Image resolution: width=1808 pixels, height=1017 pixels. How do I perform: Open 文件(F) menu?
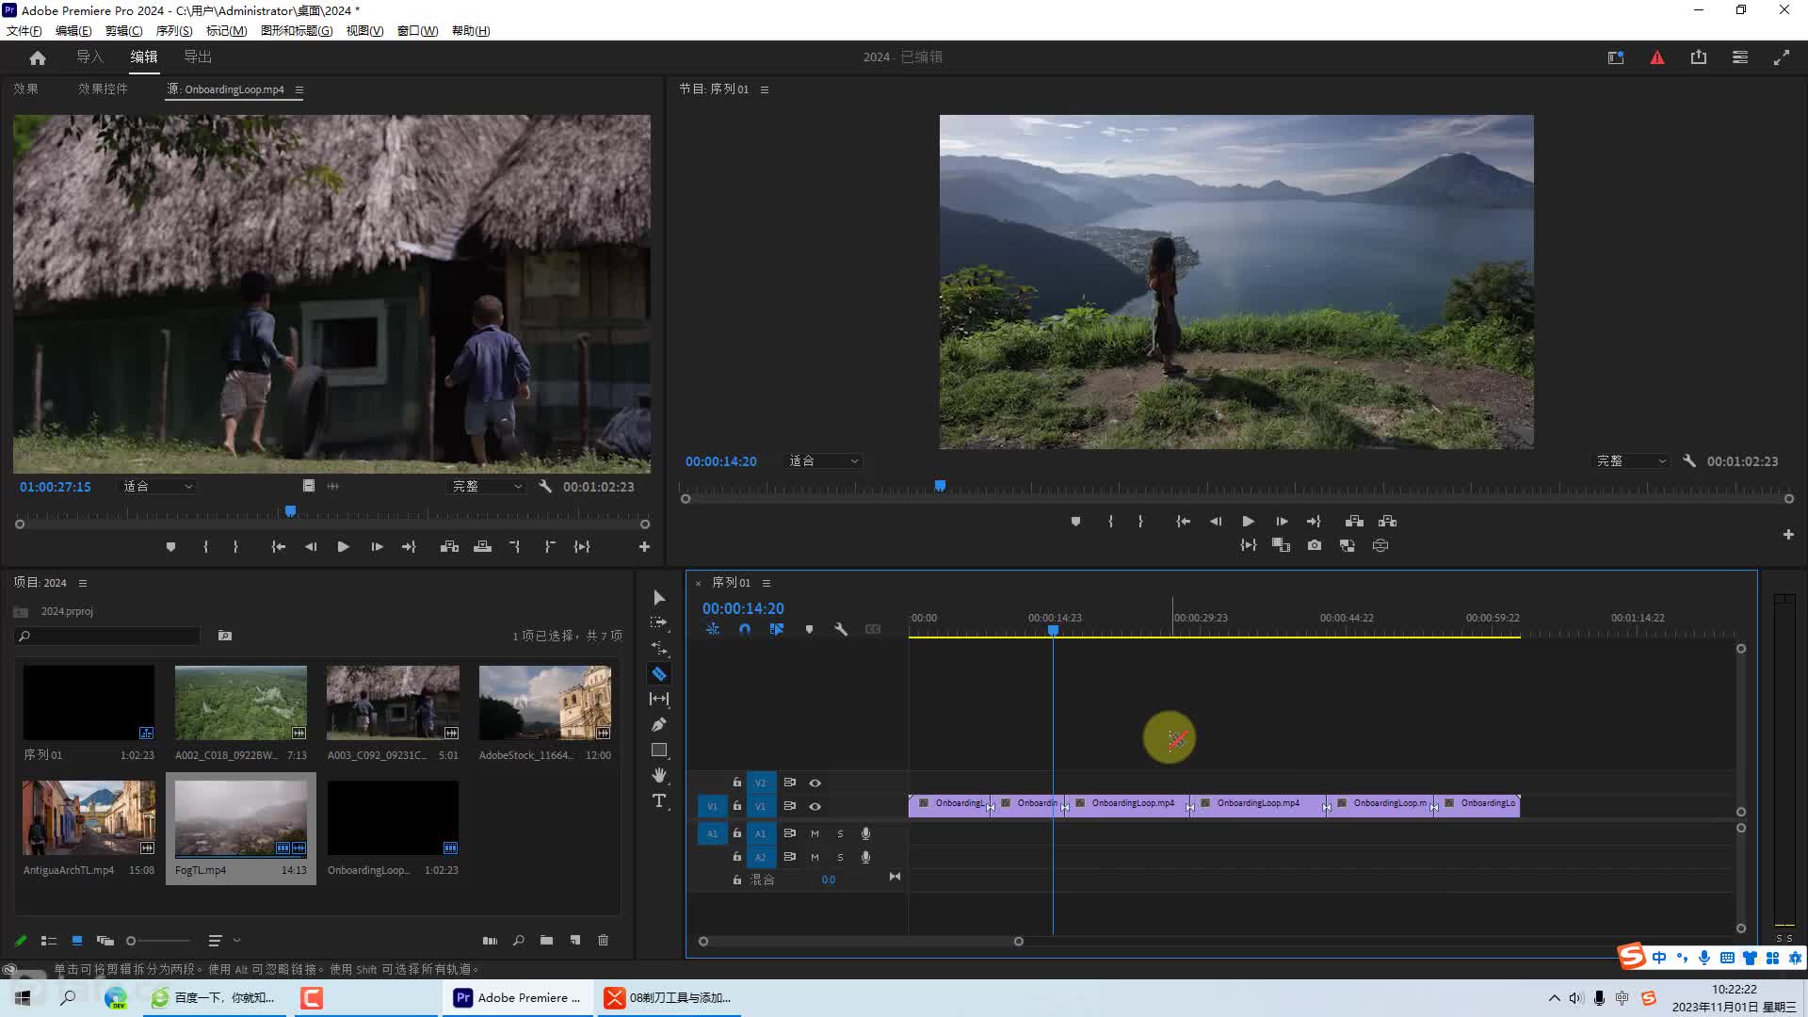coord(24,31)
